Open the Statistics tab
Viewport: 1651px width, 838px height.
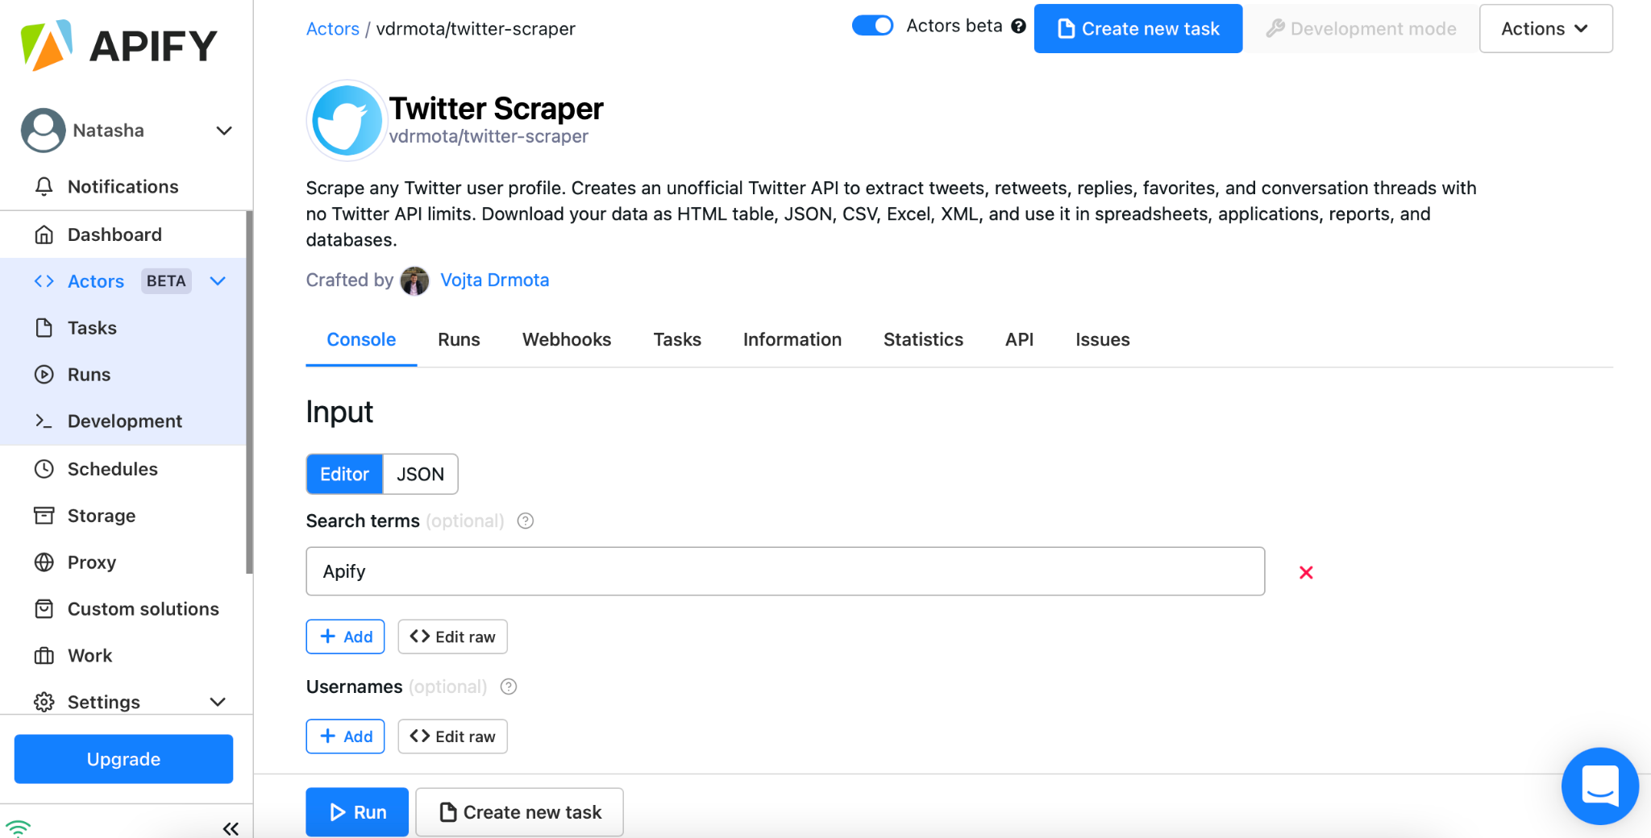pos(923,340)
